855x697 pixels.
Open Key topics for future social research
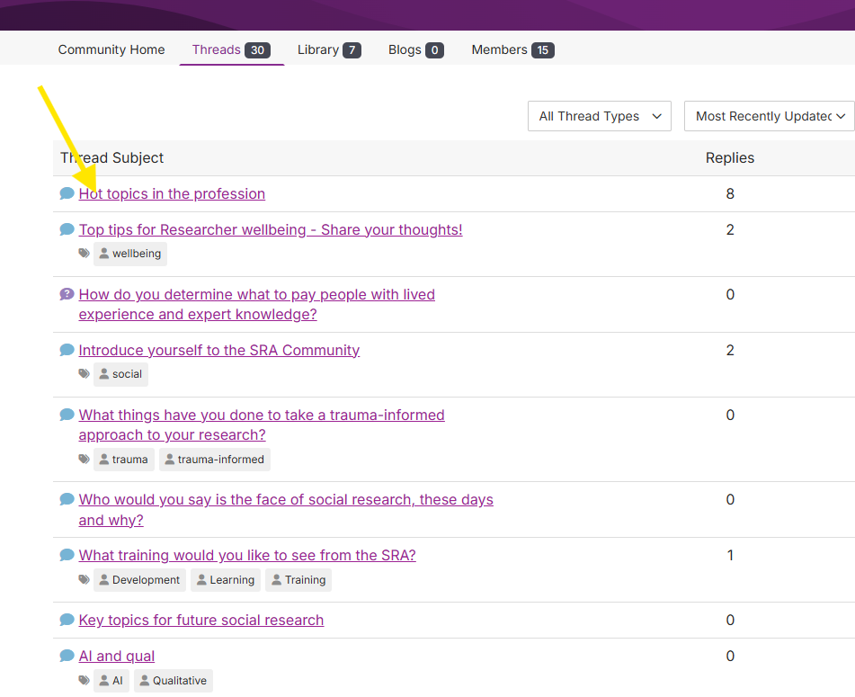pyautogui.click(x=201, y=620)
